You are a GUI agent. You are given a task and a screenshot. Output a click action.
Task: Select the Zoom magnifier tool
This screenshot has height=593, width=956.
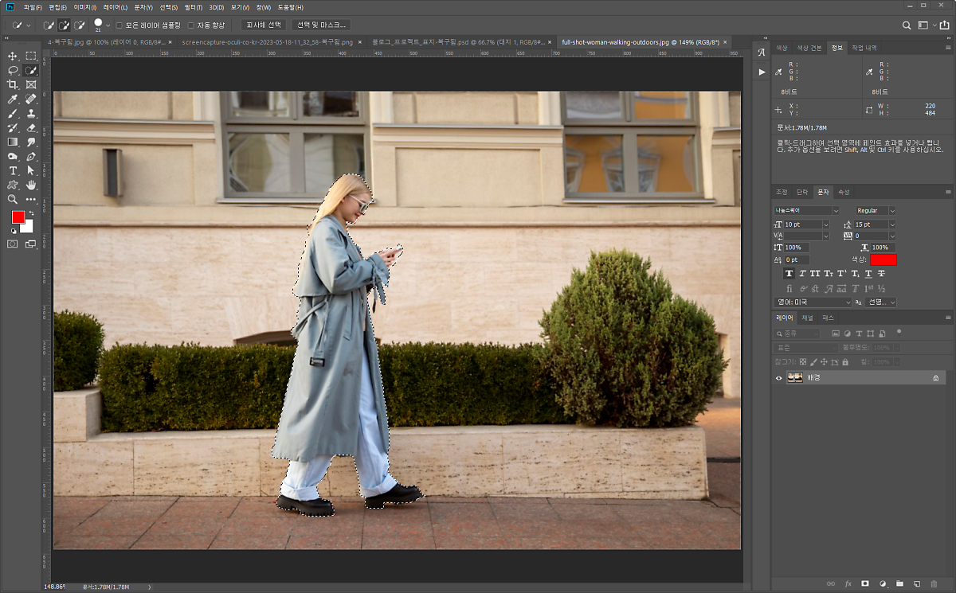coord(13,200)
